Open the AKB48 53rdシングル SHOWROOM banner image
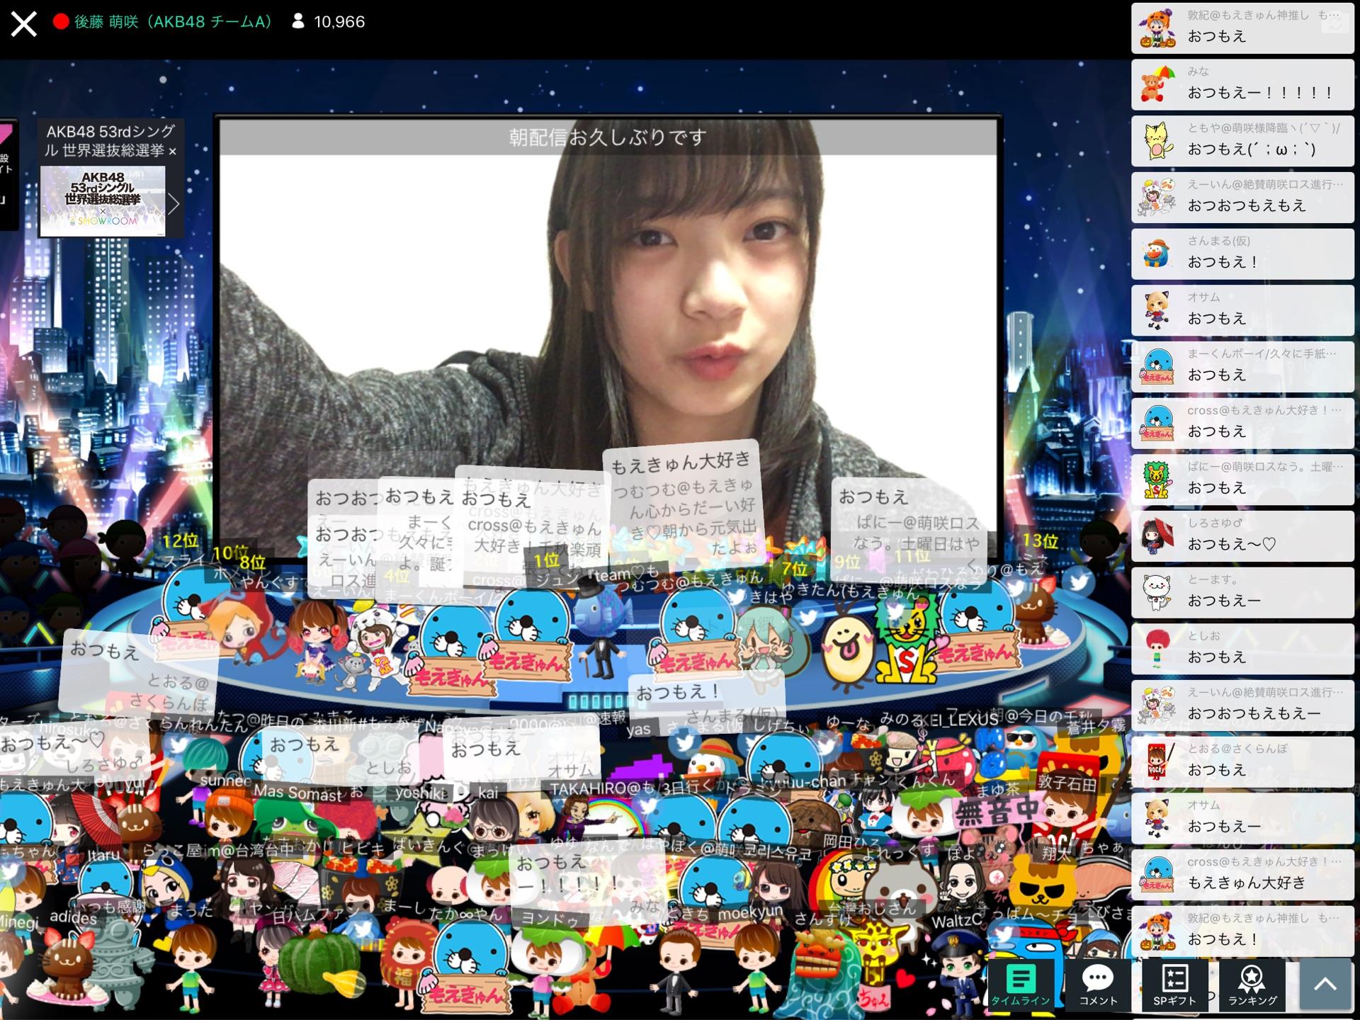Image resolution: width=1360 pixels, height=1020 pixels. coord(103,200)
